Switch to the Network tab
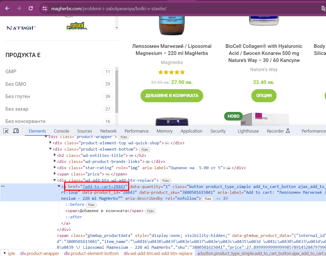Image resolution: width=326 pixels, height=256 pixels. coord(108,131)
